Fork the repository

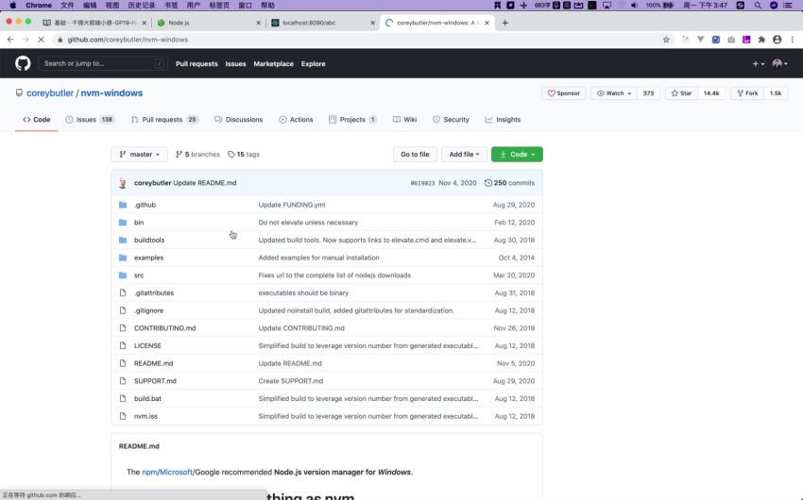[747, 93]
